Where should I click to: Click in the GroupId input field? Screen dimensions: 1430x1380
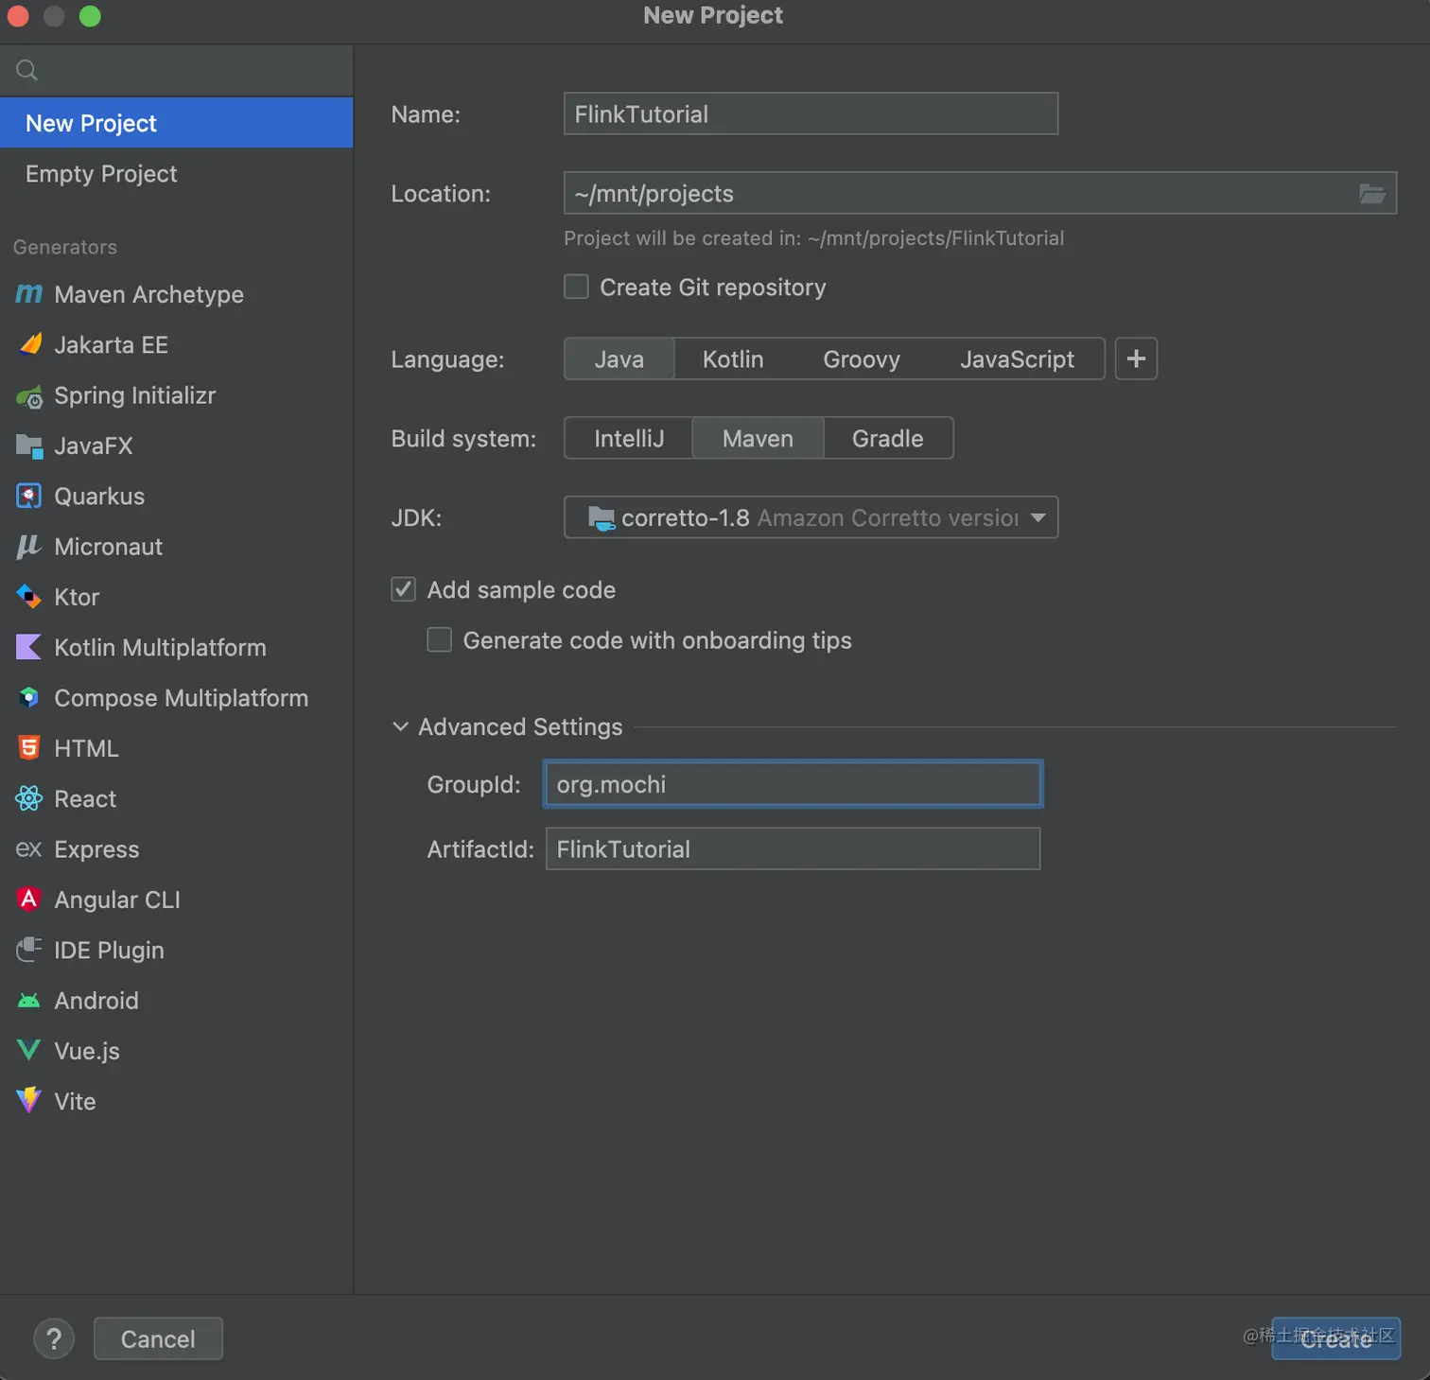(x=793, y=784)
